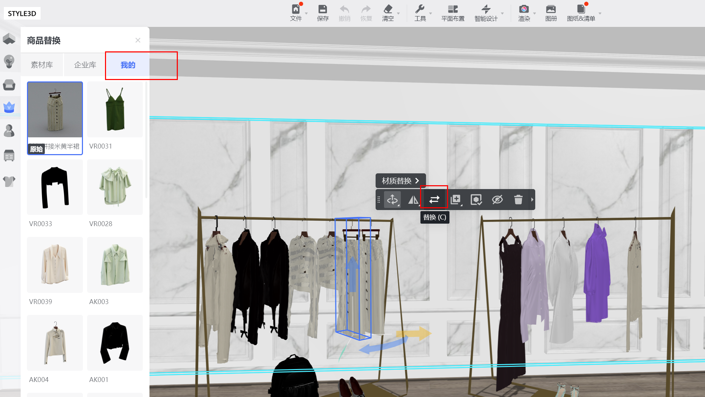Click the floating toolbar drag handle
The image size is (705, 397).
coord(378,200)
